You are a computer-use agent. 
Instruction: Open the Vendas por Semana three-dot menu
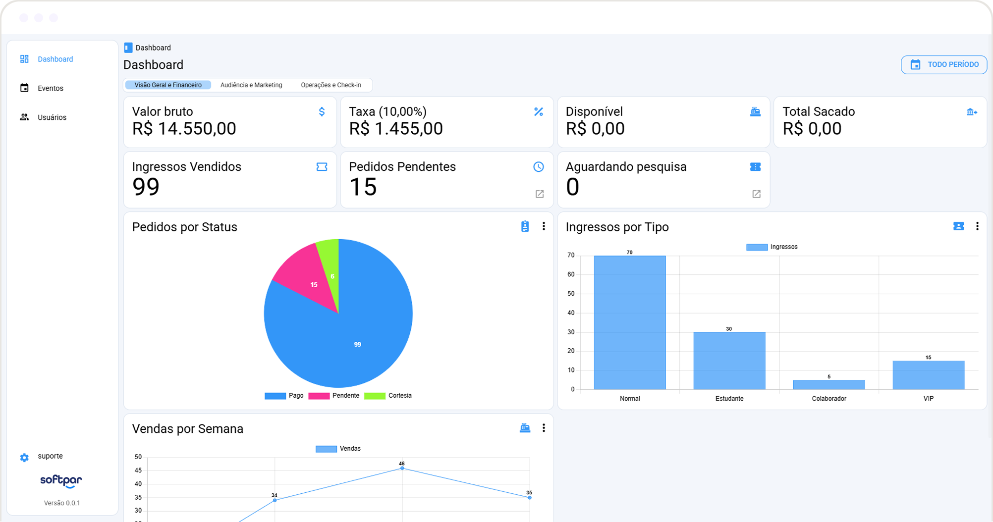coord(544,428)
